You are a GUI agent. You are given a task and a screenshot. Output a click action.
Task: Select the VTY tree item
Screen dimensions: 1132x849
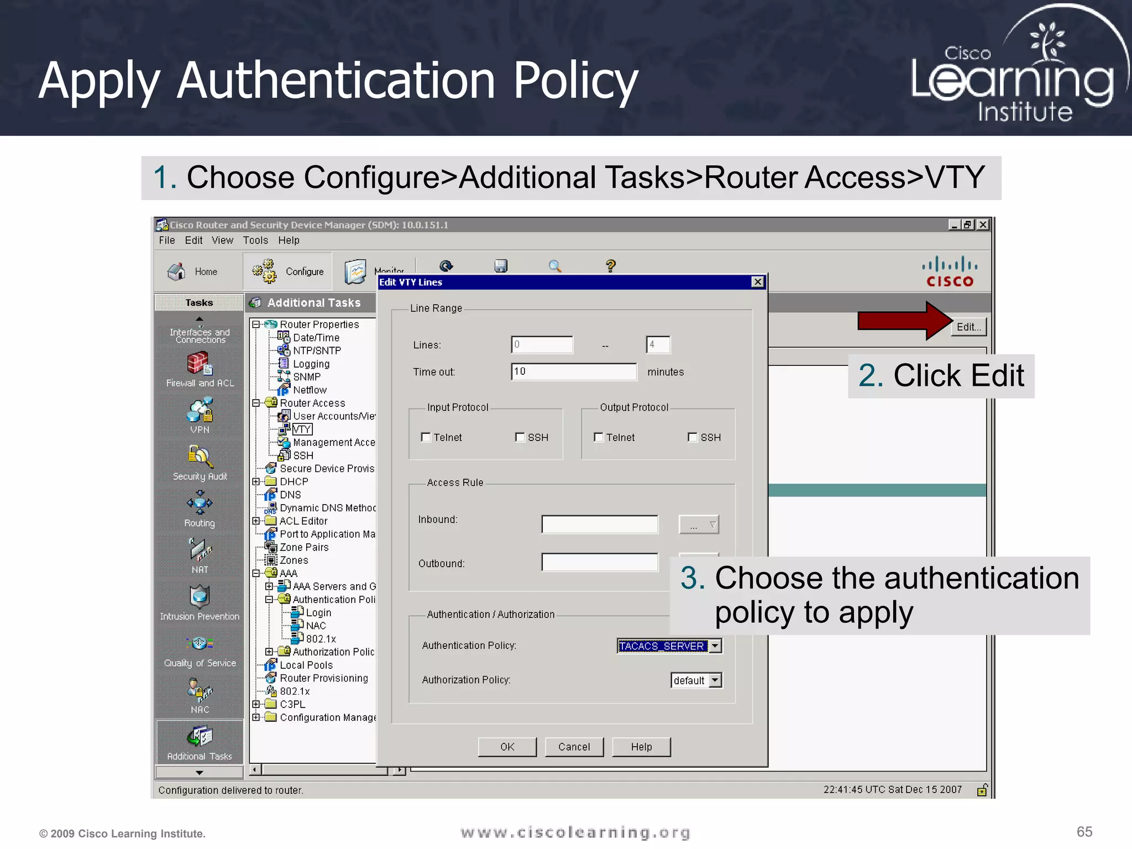[x=302, y=429]
